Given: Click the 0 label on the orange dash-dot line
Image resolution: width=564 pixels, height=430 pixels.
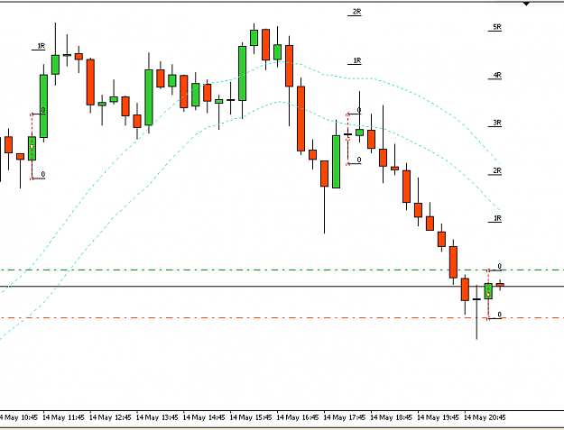Looking at the screenshot, I should [499, 315].
